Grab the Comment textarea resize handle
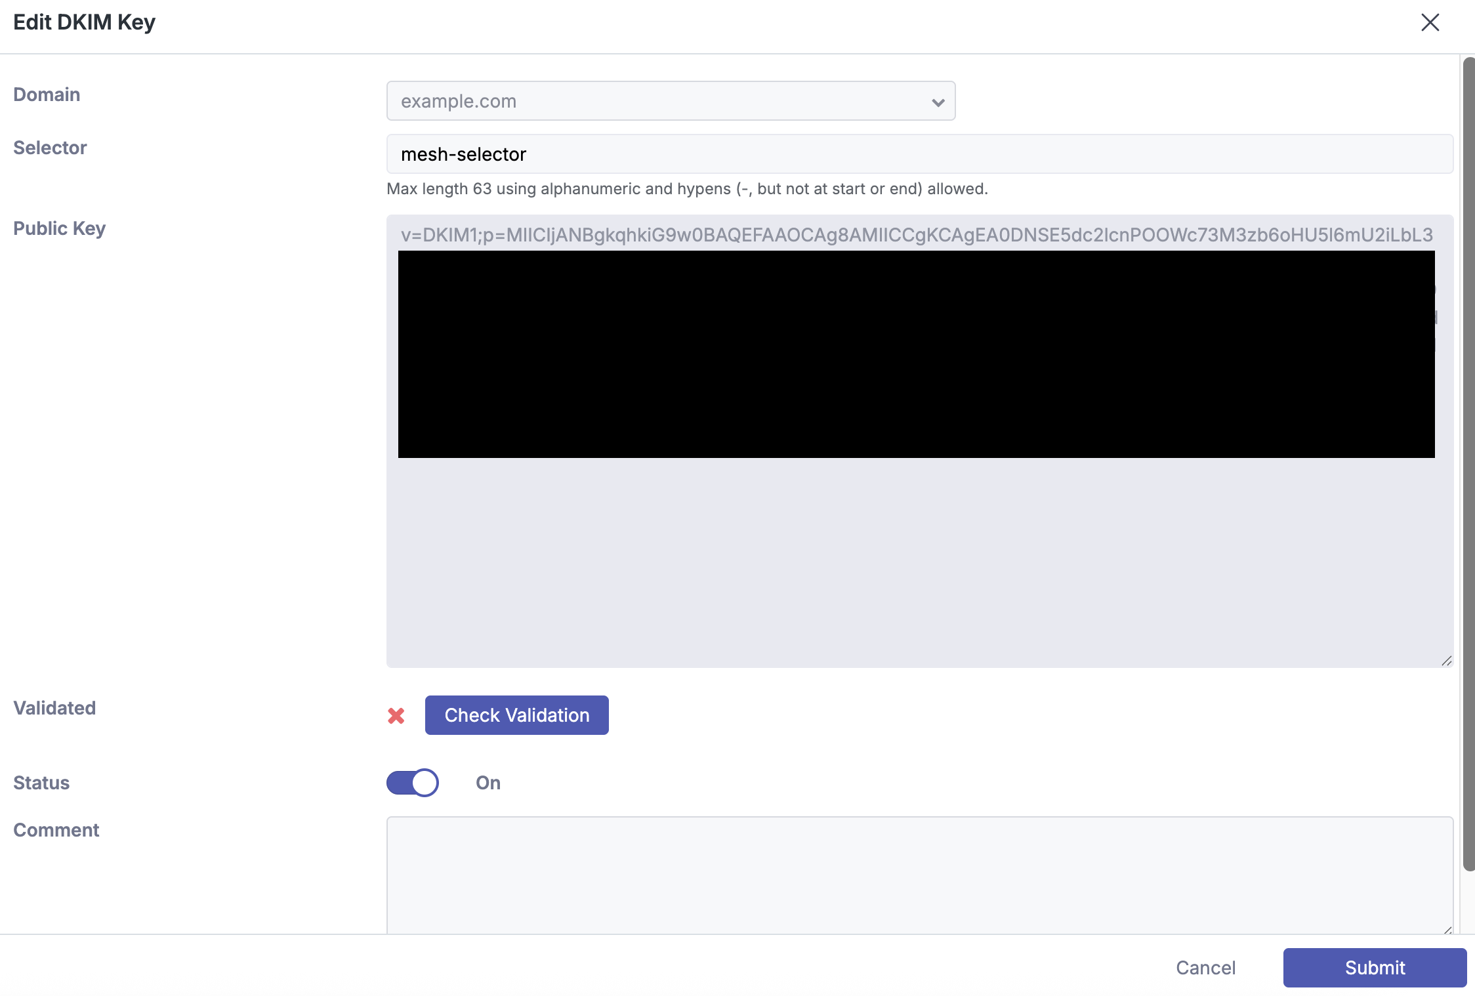The image size is (1475, 996). (1447, 929)
